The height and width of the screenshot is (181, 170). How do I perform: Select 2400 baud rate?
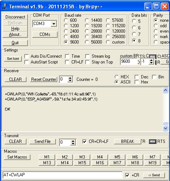click(x=66, y=31)
